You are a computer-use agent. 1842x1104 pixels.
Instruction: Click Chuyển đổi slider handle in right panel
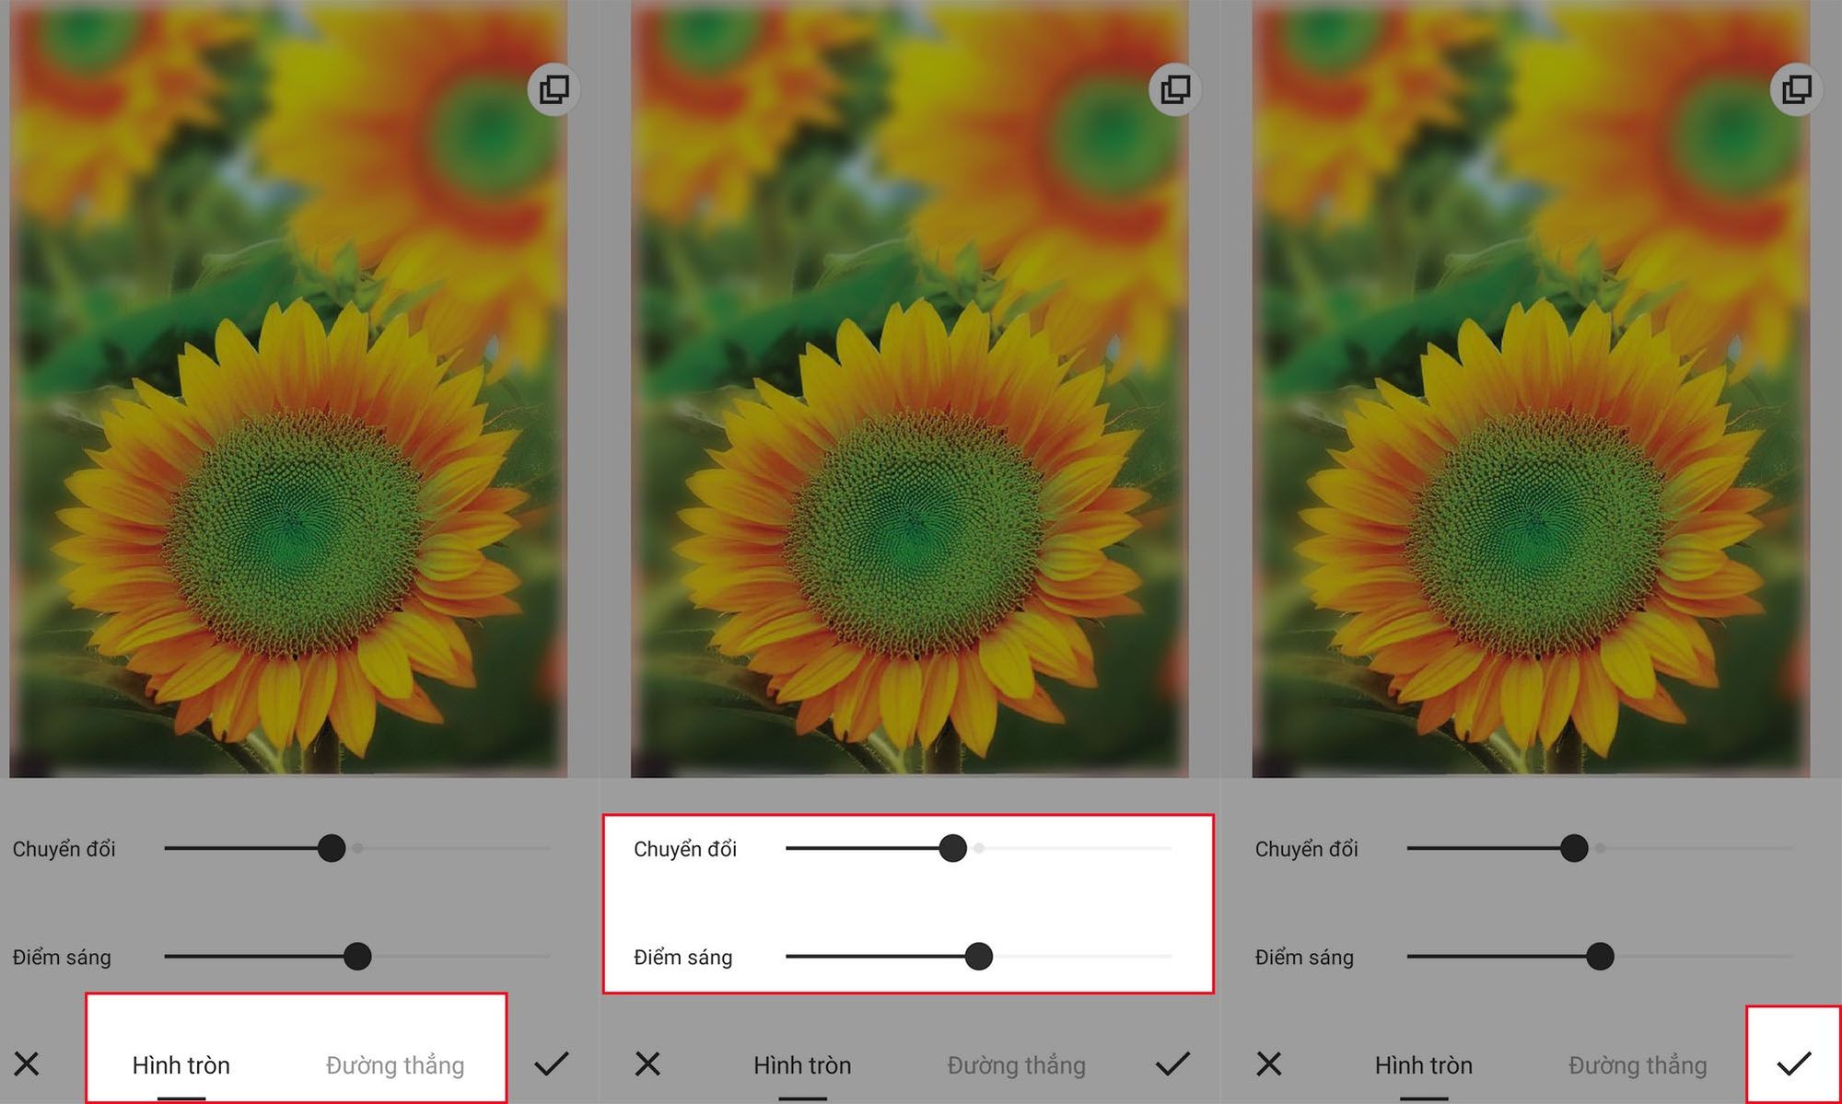click(1574, 848)
